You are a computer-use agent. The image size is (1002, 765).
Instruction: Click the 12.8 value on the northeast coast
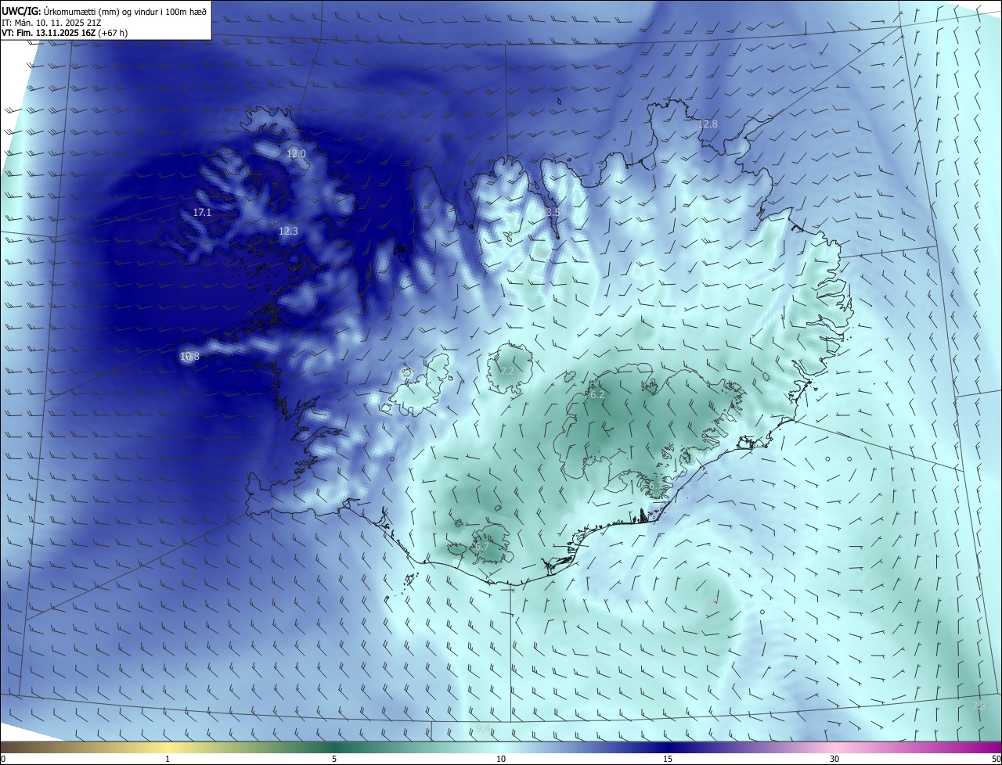[708, 124]
